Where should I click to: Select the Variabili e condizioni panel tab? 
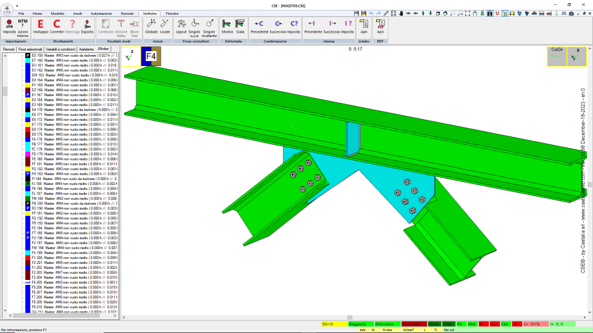coord(61,49)
